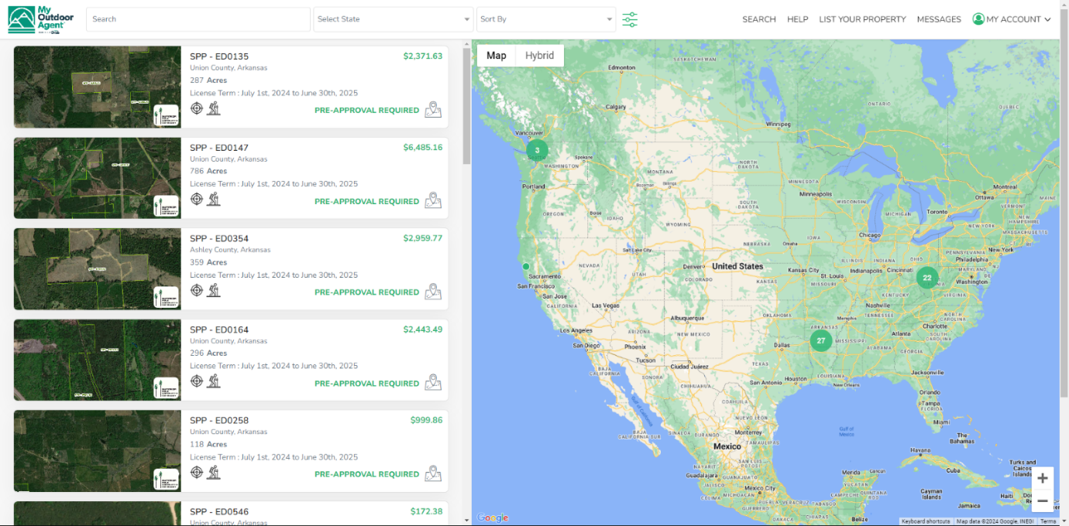Zoom in on the map

[x=1043, y=478]
